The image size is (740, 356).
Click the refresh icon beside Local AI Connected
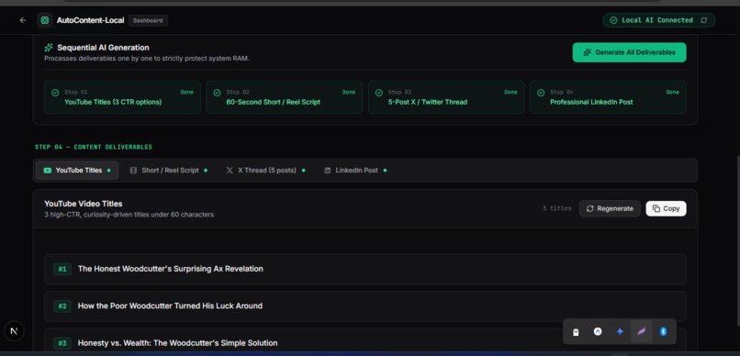[x=703, y=20]
